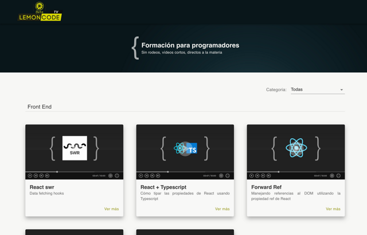The image size is (367, 235).
Task: Click the Data fetching hooks description
Action: click(x=47, y=193)
